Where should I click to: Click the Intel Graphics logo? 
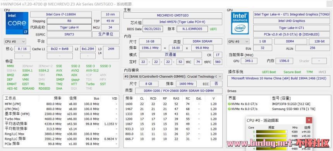(x=240, y=23)
